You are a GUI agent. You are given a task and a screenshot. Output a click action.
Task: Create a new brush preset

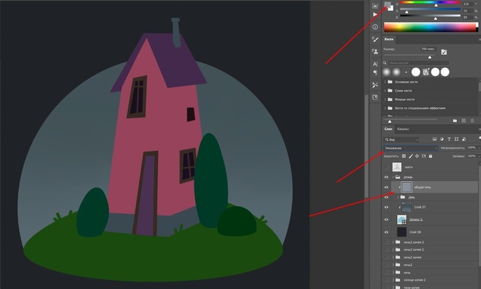(x=464, y=121)
